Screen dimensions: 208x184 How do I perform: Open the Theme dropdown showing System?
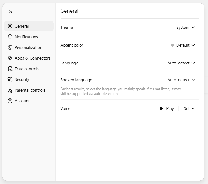(185, 27)
